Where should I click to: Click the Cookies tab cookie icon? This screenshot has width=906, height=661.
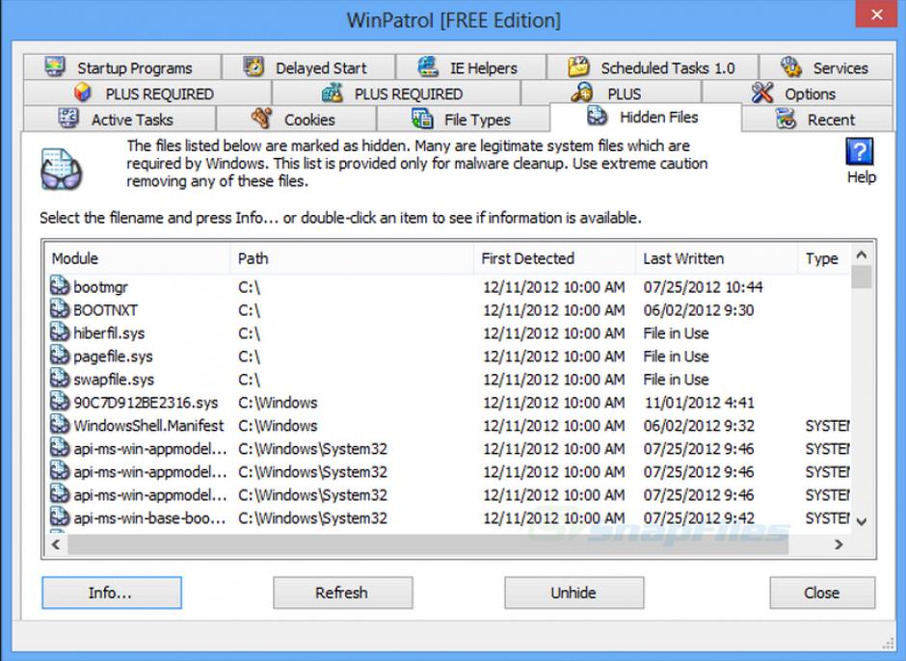[x=261, y=119]
